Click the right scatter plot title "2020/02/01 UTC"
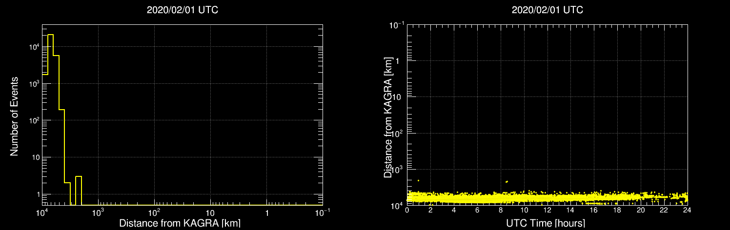Viewport: 730px width, 230px height. pyautogui.click(x=547, y=10)
